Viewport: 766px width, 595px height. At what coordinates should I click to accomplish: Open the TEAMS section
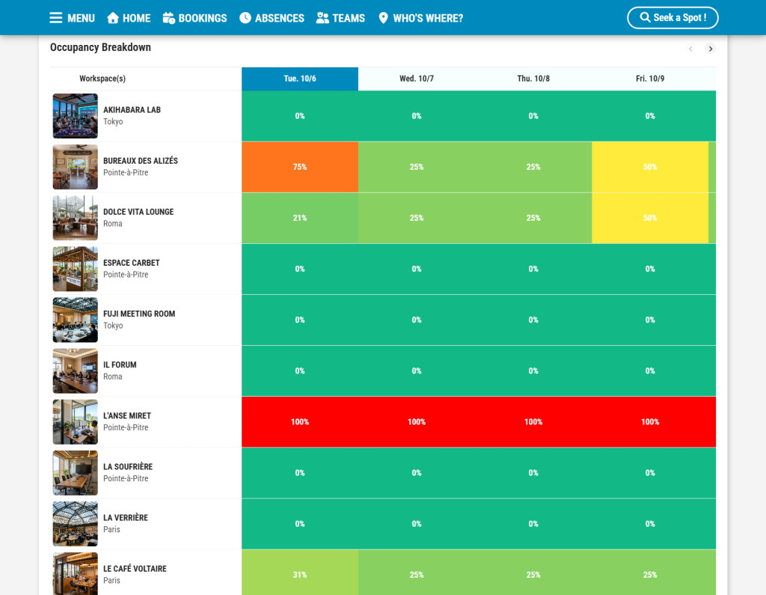340,18
